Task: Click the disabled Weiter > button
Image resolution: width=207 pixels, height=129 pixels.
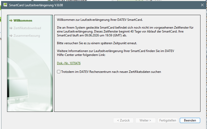Action: pyautogui.click(x=145, y=120)
